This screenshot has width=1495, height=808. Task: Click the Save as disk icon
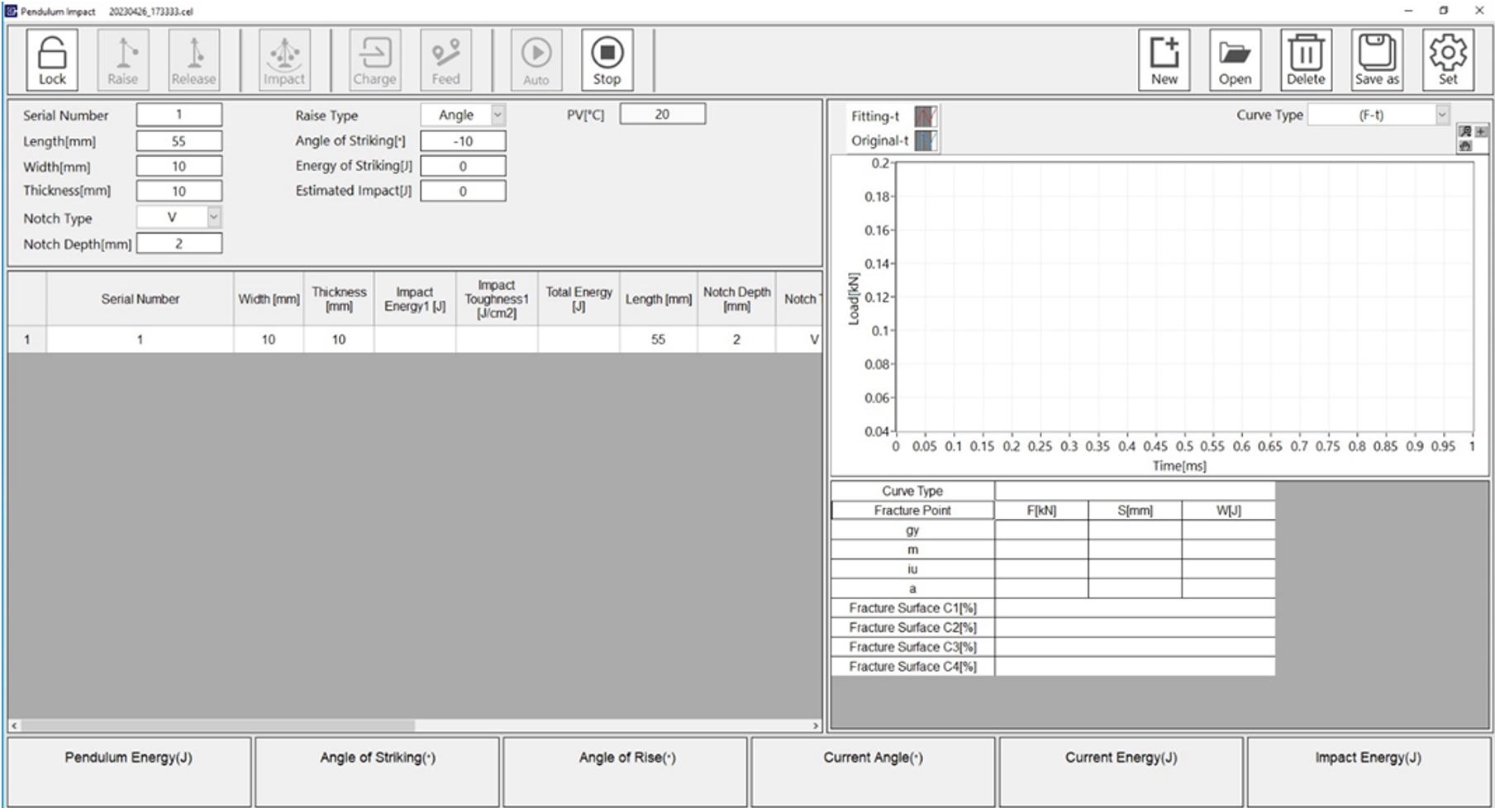(1377, 59)
